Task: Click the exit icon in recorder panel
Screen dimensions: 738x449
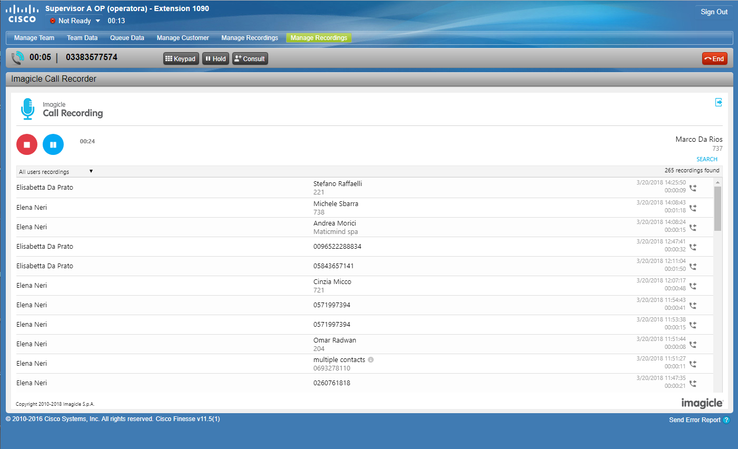Action: click(719, 102)
